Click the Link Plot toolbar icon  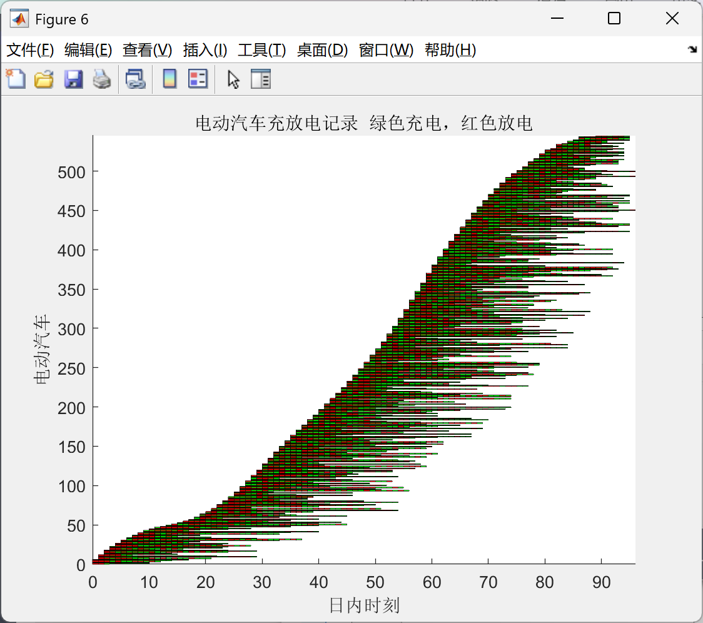click(x=135, y=79)
